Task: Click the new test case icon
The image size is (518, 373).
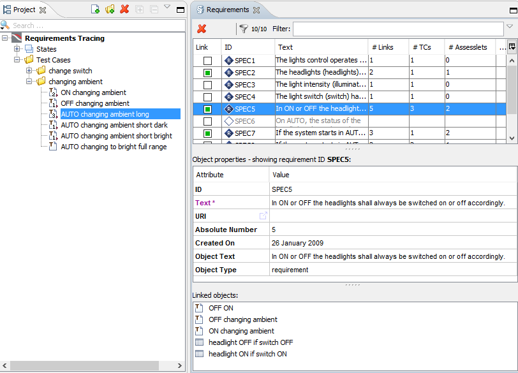Action: pyautogui.click(x=95, y=9)
